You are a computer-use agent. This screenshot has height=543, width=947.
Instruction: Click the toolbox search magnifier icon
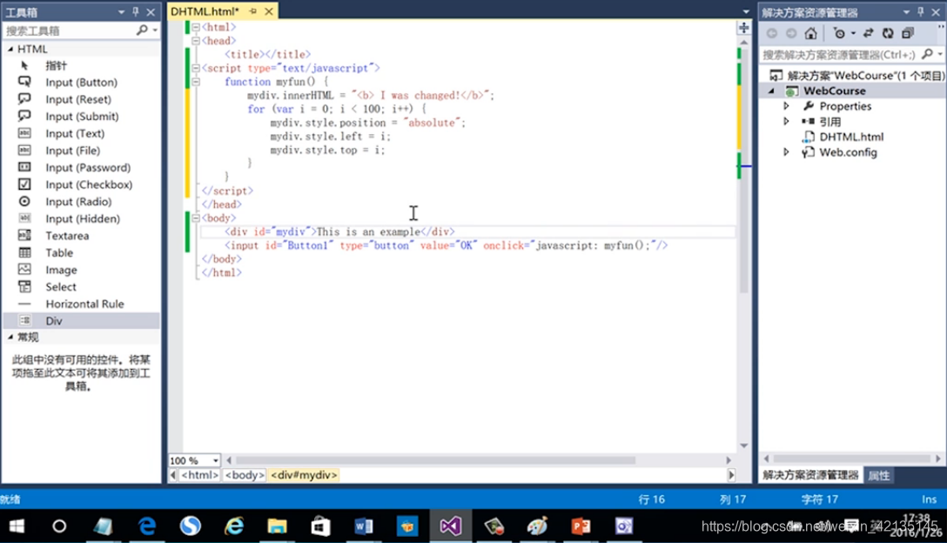(142, 30)
